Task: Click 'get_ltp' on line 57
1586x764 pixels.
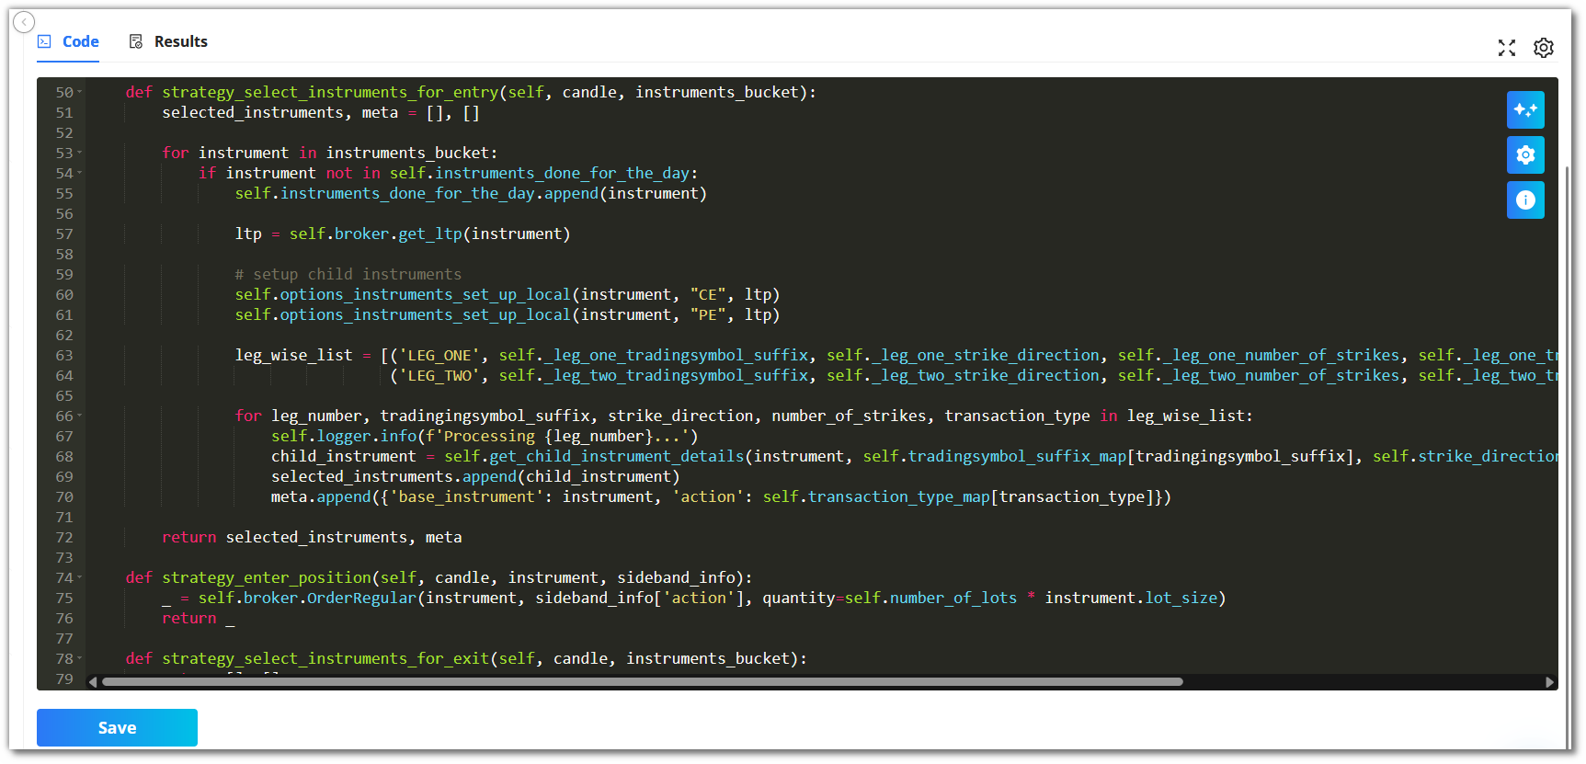Action: coord(430,234)
